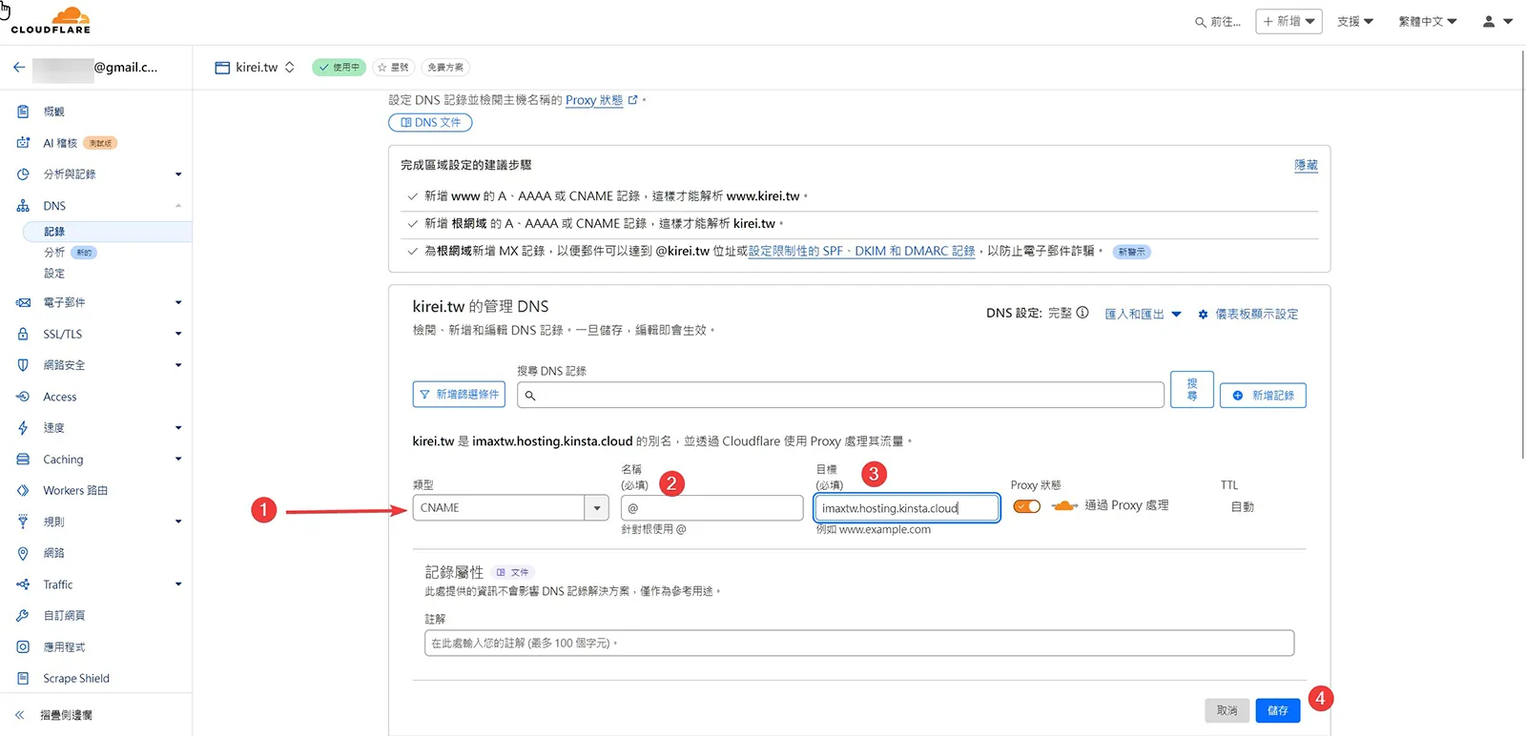Click the Caching sidebar icon

(23, 460)
